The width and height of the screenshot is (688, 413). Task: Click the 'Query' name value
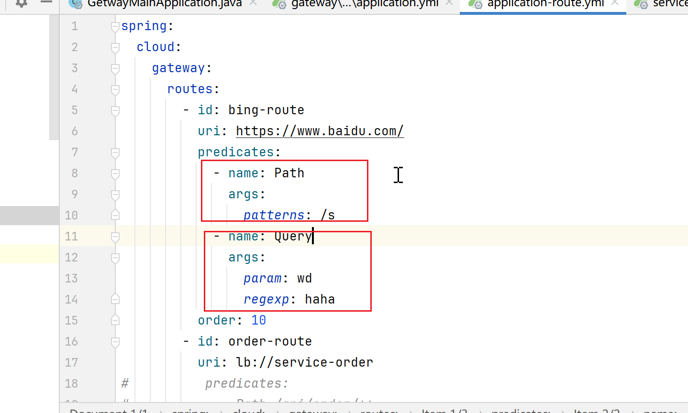click(293, 237)
